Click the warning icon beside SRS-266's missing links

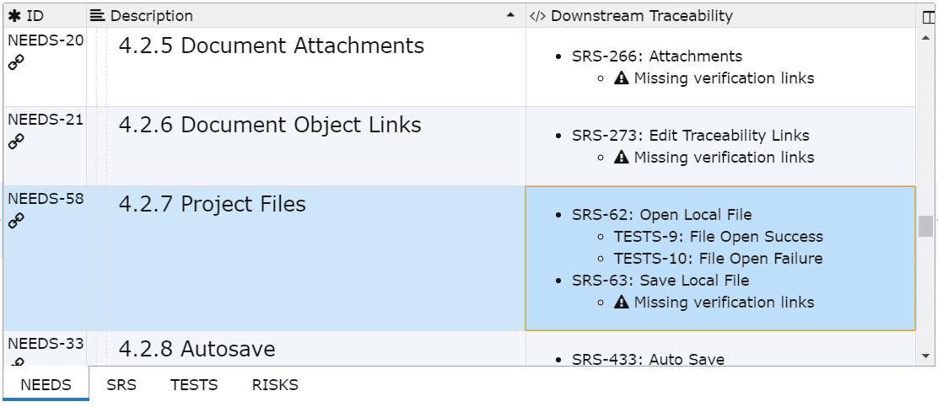622,78
